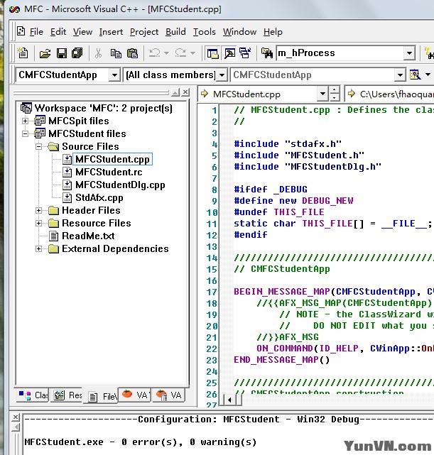Screen dimensions: 434x455
Task: Click the go arrow beside MFCStudent.cpp combo
Action: 205,94
